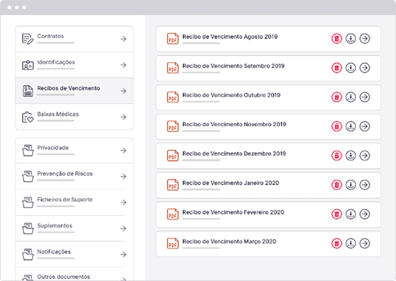Image resolution: width=396 pixels, height=281 pixels.
Task: Click trash icon for Janeiro 2020 receipt
Action: (337, 185)
